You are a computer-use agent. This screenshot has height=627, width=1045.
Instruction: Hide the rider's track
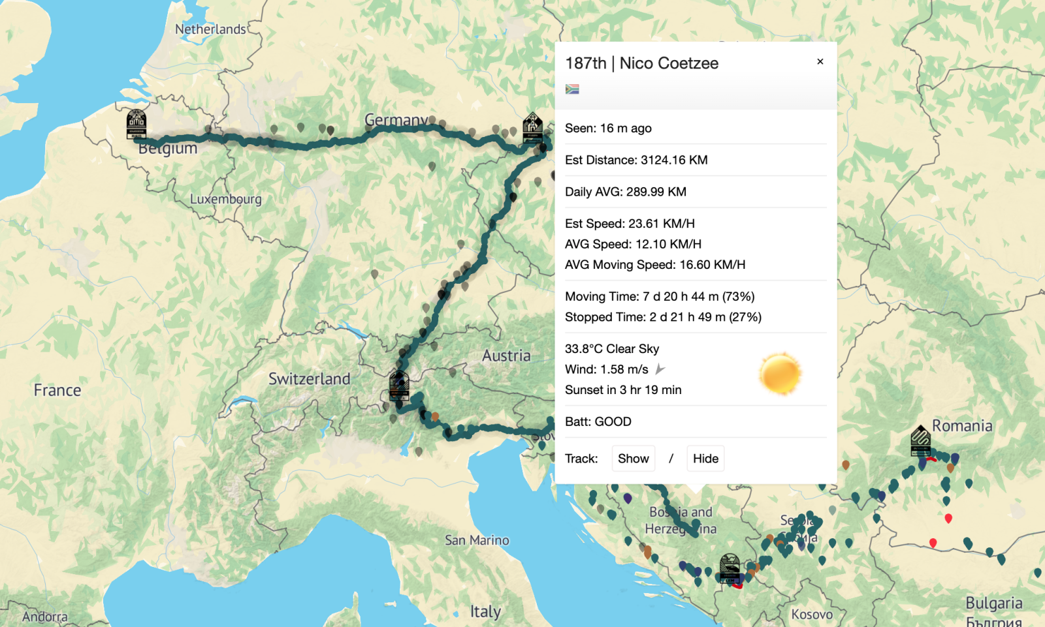705,459
